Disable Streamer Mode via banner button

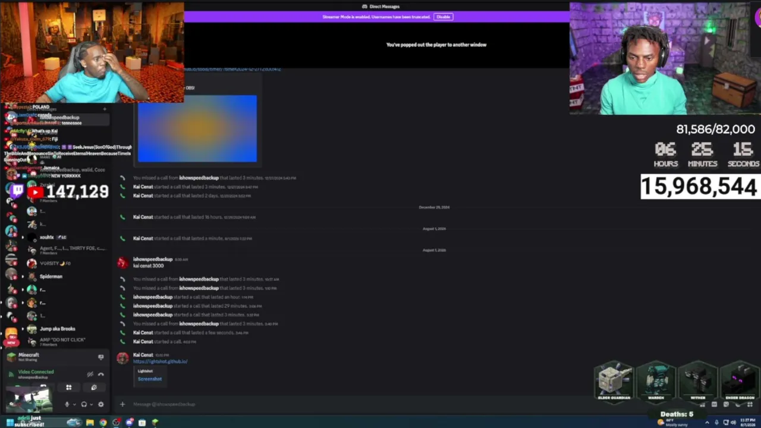click(x=444, y=17)
